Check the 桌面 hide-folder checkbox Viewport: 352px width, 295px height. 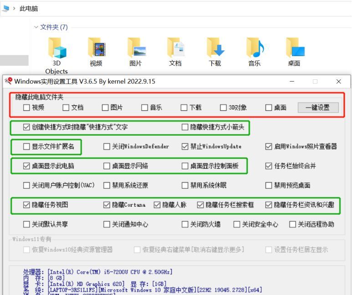269,108
